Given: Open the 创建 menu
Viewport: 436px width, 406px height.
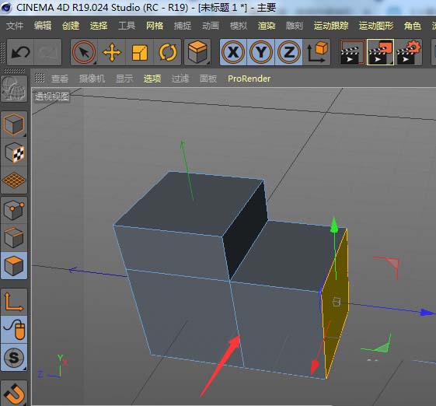Looking at the screenshot, I should click(x=71, y=26).
